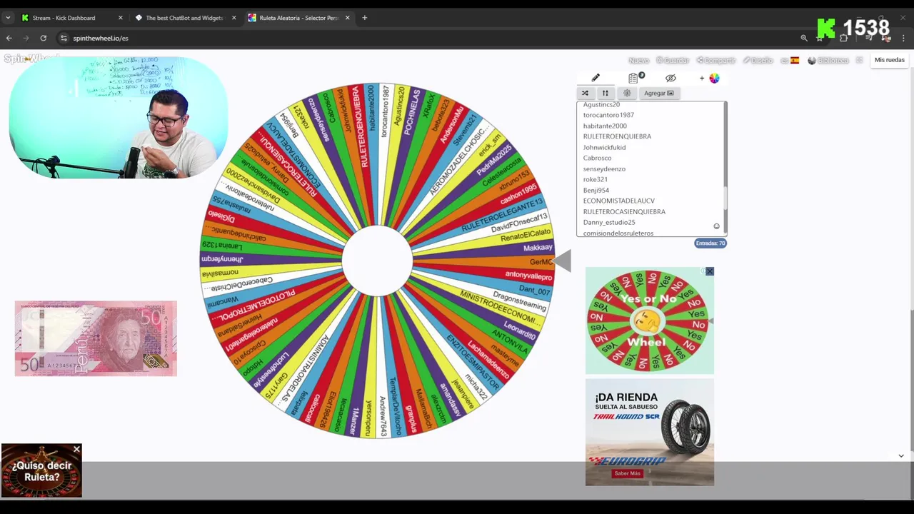Viewport: 914px width, 514px height.
Task: Open the results clipboard tab
Action: (634, 78)
